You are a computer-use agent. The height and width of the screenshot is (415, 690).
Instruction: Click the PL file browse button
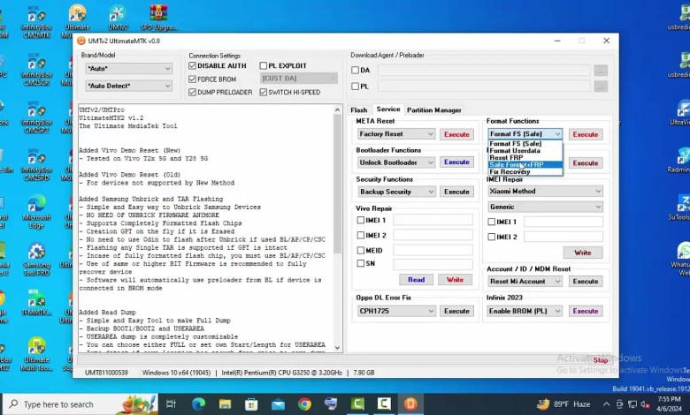(x=601, y=87)
